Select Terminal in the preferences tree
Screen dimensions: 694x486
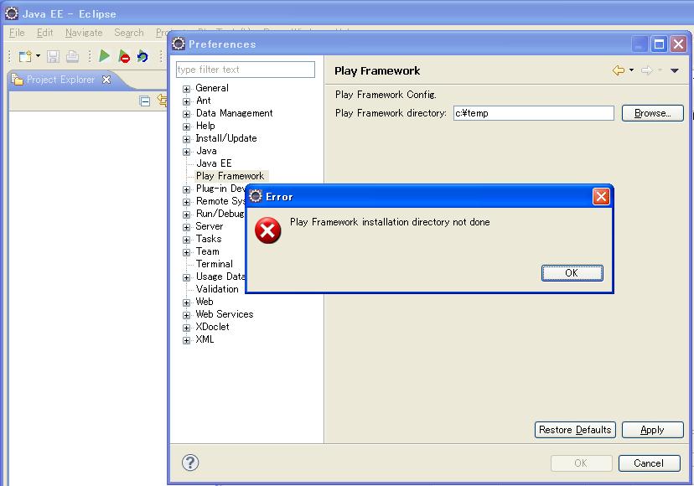click(215, 264)
